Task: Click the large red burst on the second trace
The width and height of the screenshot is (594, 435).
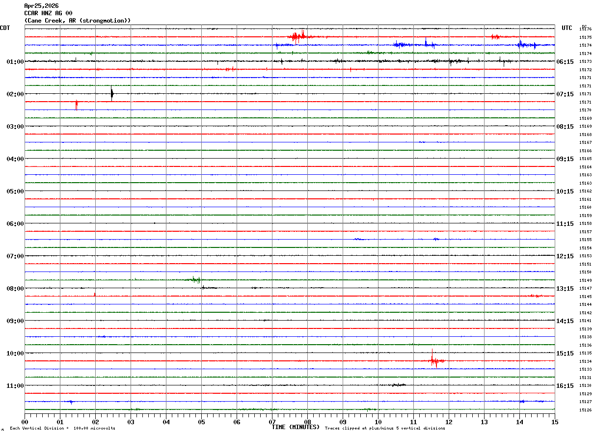Action: point(297,36)
